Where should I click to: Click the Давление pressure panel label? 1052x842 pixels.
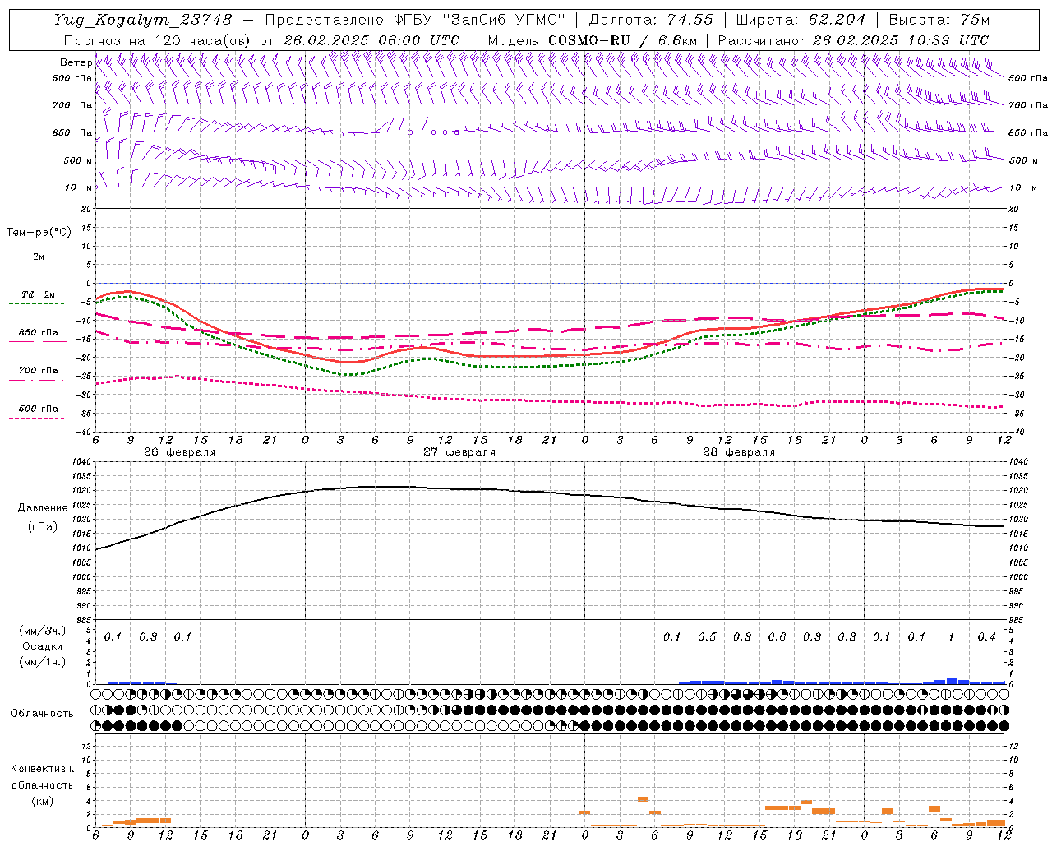pyautogui.click(x=43, y=507)
